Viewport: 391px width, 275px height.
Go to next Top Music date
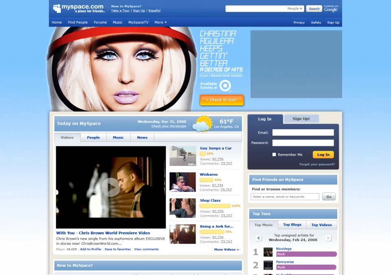click(328, 238)
